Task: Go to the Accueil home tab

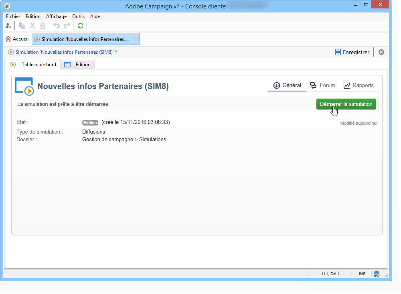Action: pyautogui.click(x=17, y=39)
